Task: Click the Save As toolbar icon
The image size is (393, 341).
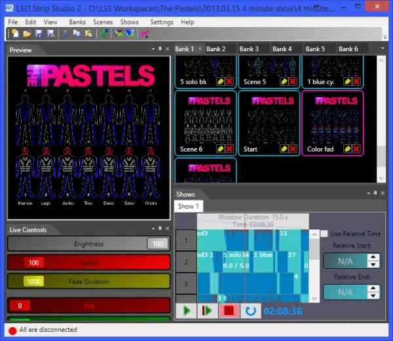Action: 51,33
